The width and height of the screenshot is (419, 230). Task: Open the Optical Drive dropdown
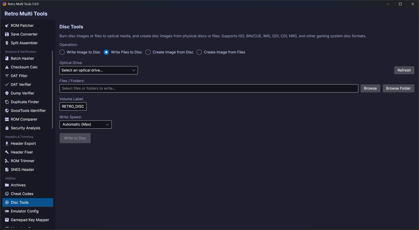click(x=98, y=70)
